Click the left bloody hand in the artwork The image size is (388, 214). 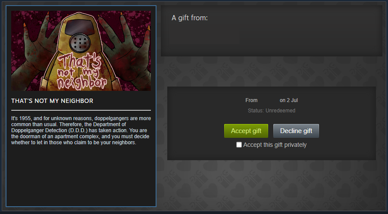point(34,52)
